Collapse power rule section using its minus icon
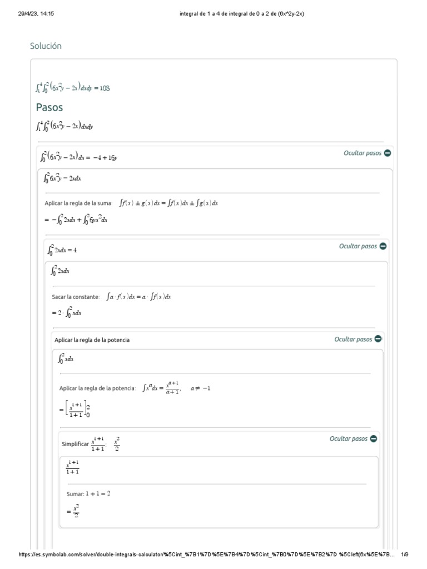This screenshot has width=427, height=569. click(378, 339)
